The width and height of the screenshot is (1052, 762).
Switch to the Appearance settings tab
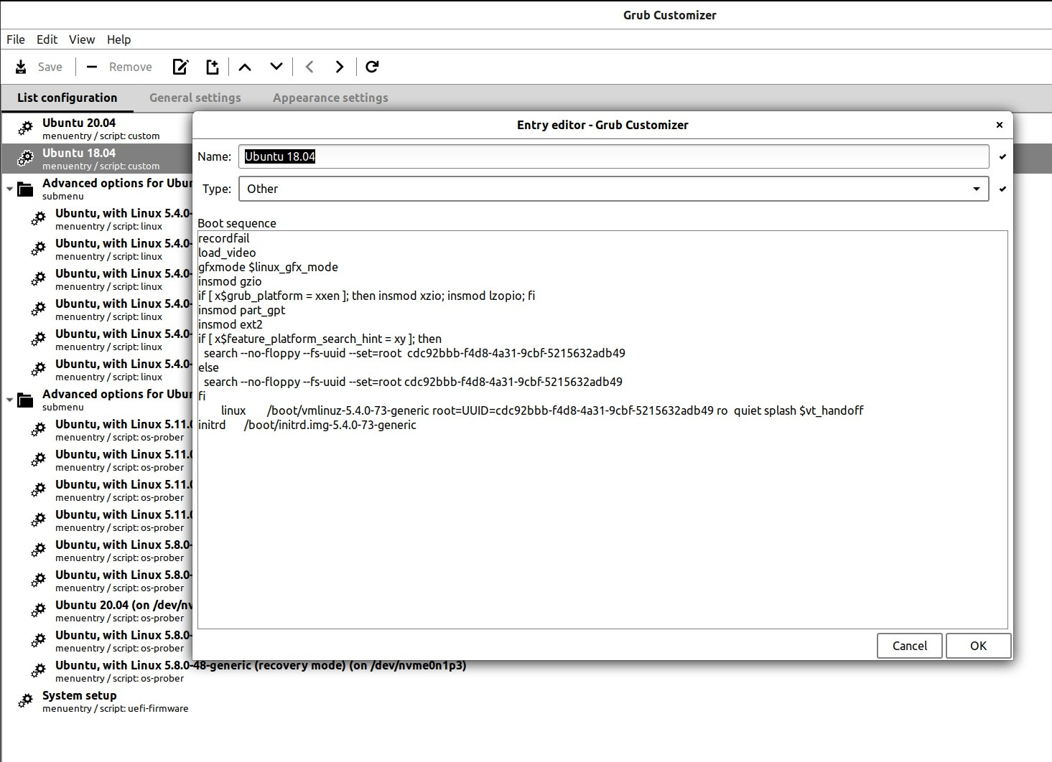coord(330,98)
